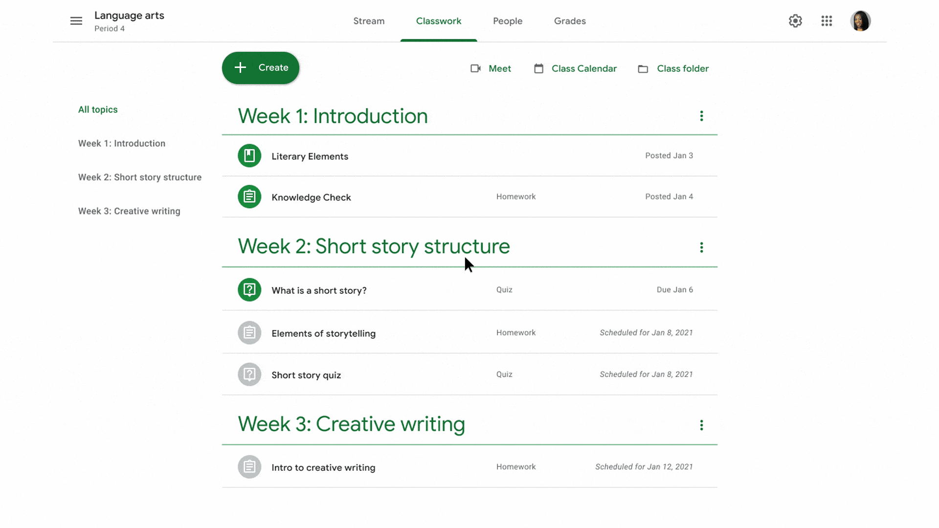
Task: Click the Literary Elements material icon
Action: (x=249, y=155)
